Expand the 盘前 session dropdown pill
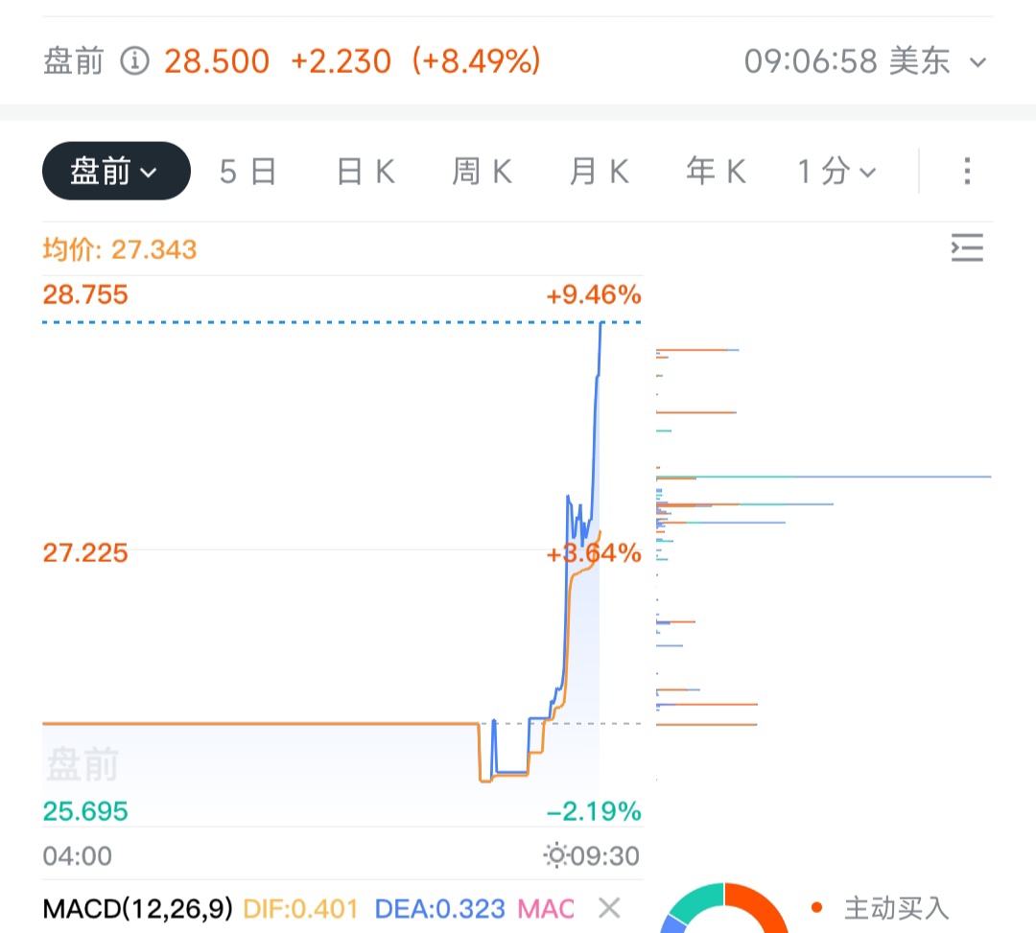The width and height of the screenshot is (1036, 933). [x=116, y=171]
